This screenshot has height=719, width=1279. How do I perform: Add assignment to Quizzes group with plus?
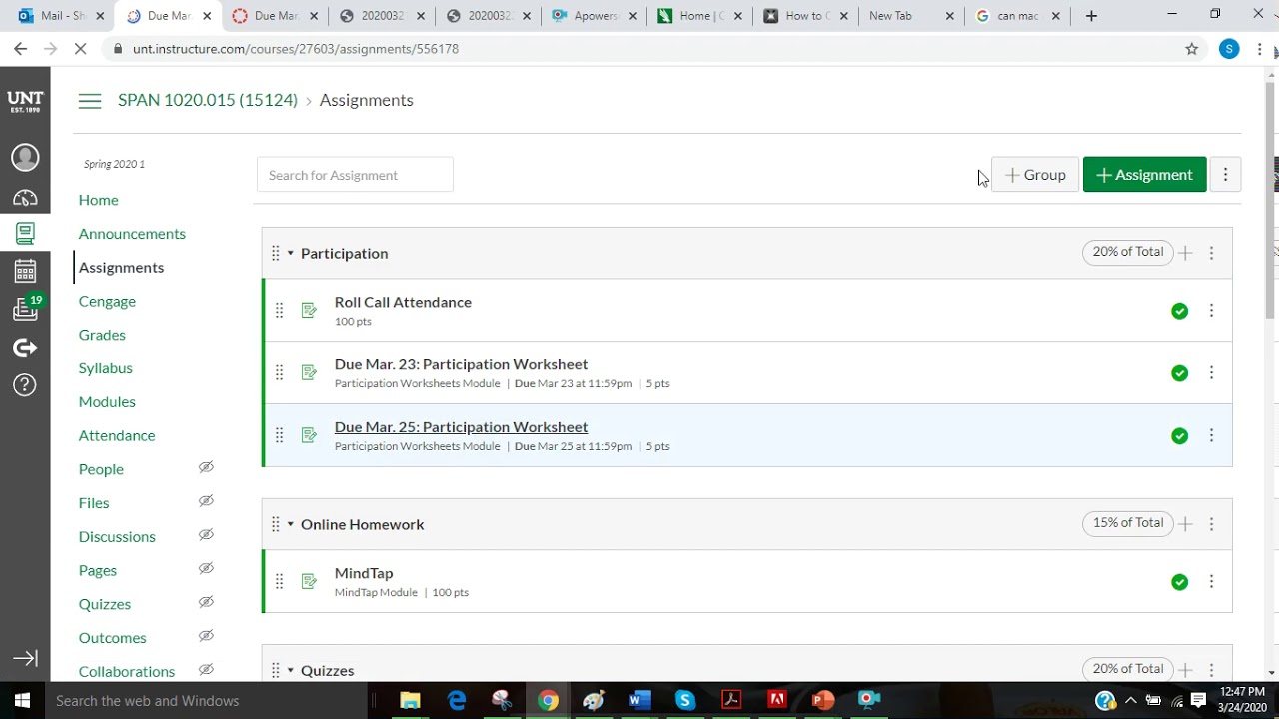pyautogui.click(x=1185, y=670)
